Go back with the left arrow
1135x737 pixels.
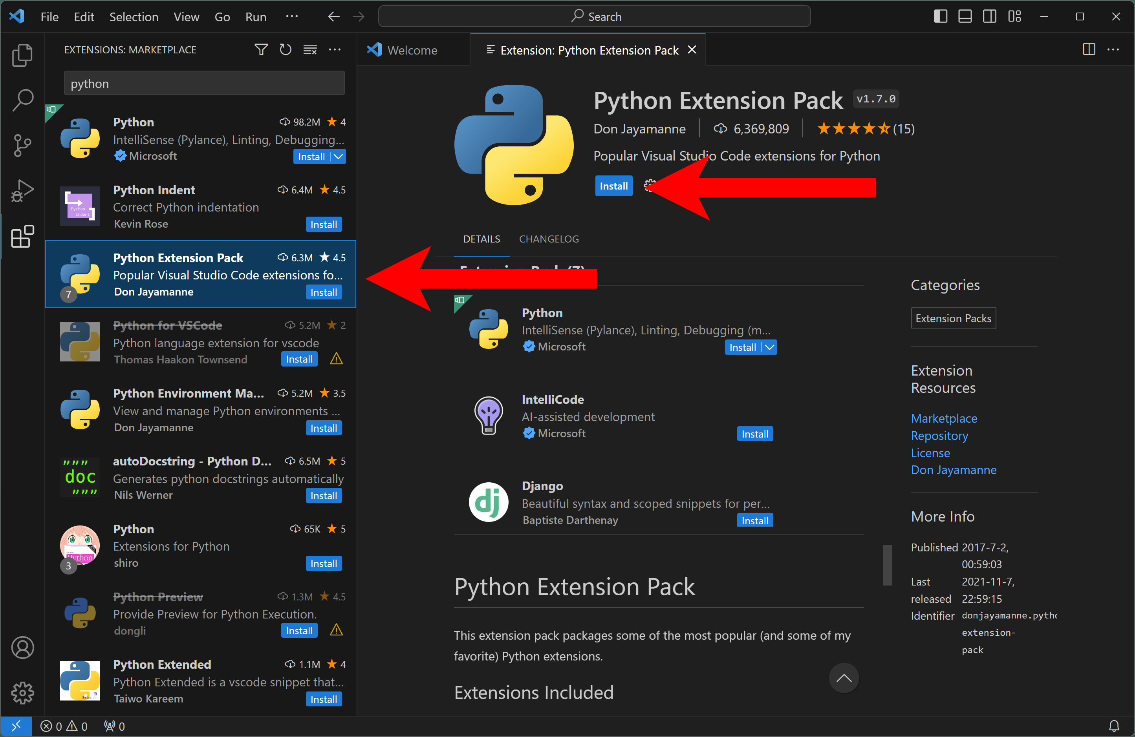point(334,16)
